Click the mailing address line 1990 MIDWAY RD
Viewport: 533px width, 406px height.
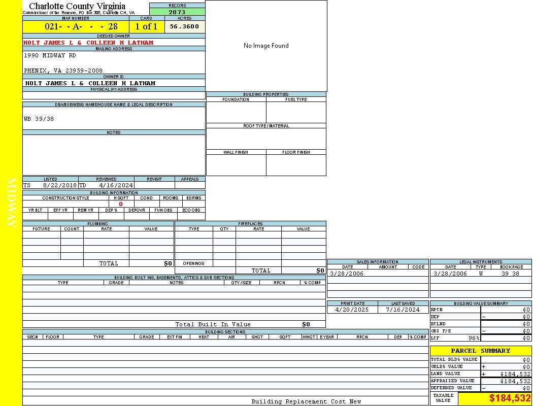pyautogui.click(x=50, y=55)
